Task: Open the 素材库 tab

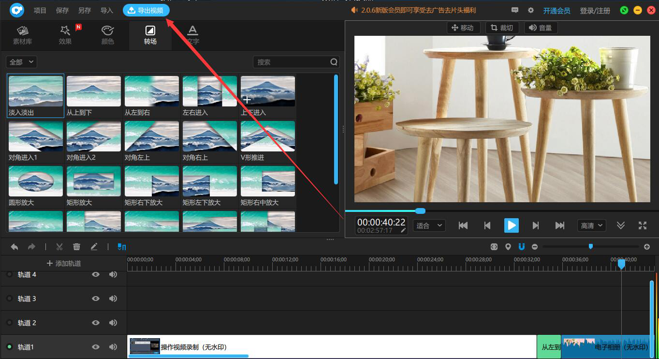Action: pos(22,36)
